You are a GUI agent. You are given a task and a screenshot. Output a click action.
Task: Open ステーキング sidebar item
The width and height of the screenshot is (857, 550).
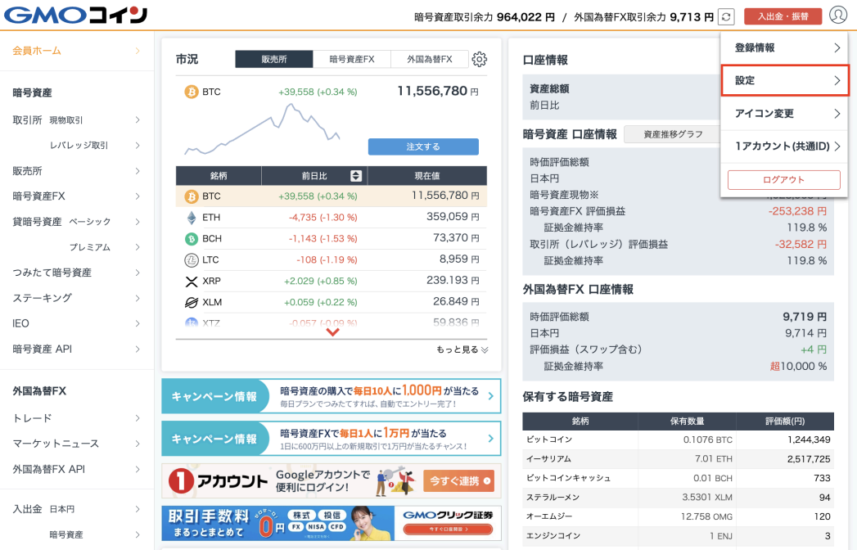(x=76, y=298)
